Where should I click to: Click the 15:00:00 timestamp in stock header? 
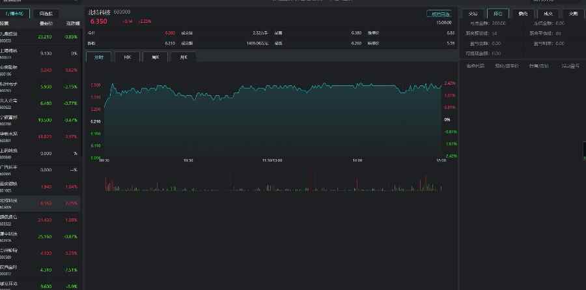coord(444,23)
